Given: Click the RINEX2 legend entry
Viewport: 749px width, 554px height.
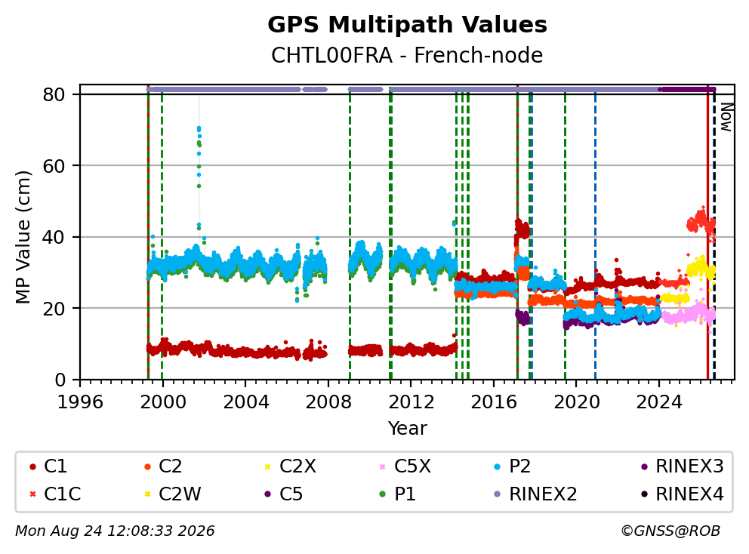Looking at the screenshot, I should tap(535, 494).
